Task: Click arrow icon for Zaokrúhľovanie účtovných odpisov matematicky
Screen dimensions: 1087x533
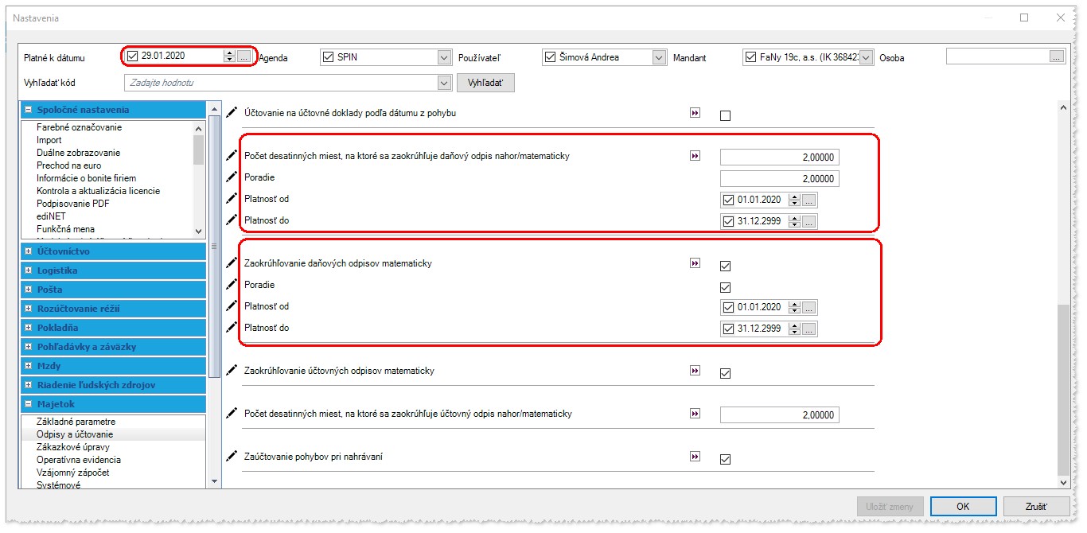Action: coord(695,371)
